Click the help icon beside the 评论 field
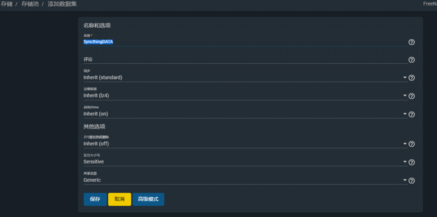This screenshot has width=437, height=217. tap(411, 60)
